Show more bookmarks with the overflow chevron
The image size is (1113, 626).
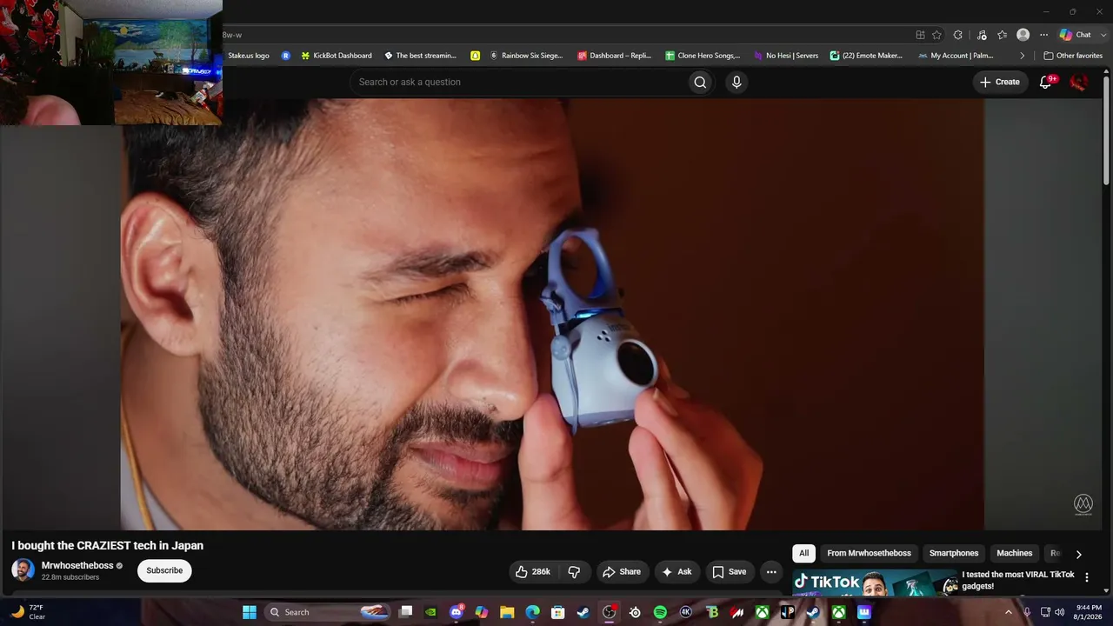(1022, 56)
